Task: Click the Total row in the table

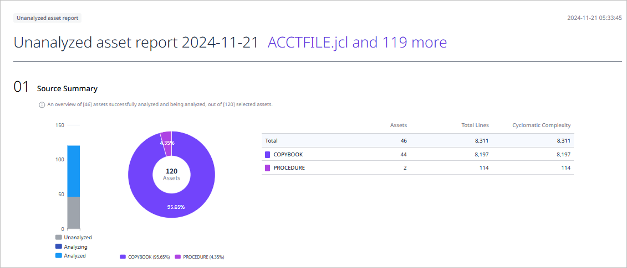Action: pos(417,141)
